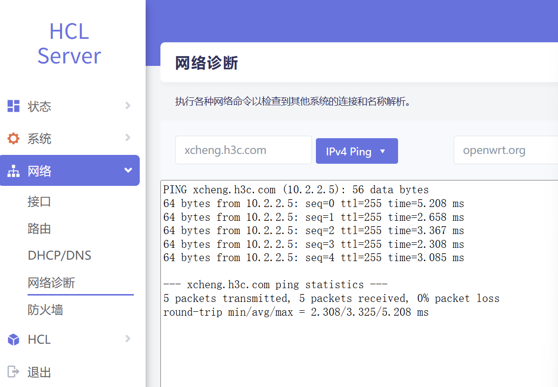
Task: Click the logout door icon
Action: coord(13,372)
